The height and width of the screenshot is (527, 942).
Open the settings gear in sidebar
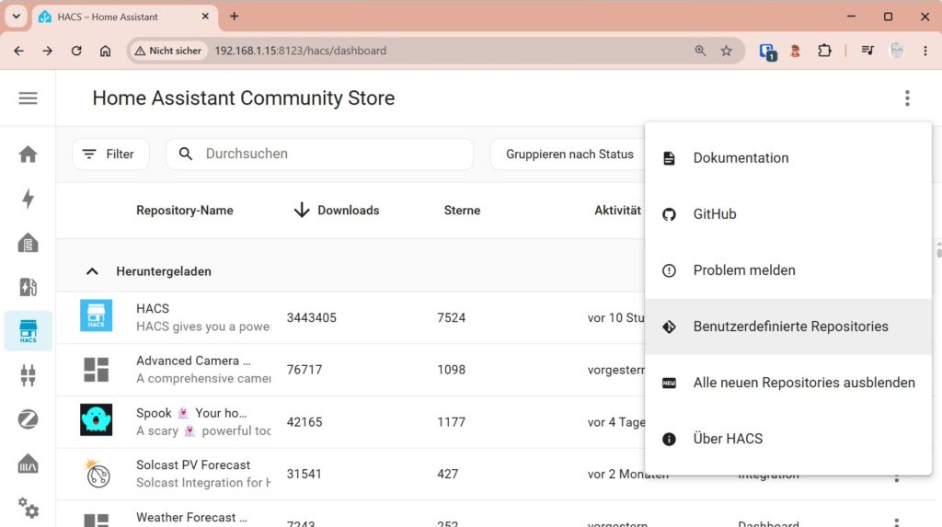pyautogui.click(x=28, y=508)
